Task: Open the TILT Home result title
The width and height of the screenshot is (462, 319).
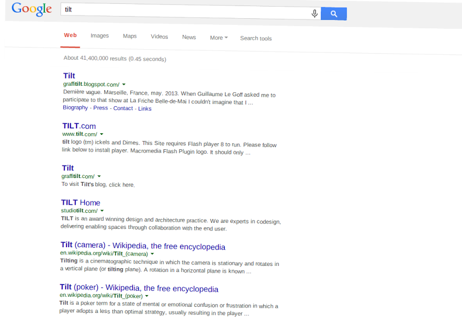Action: coord(80,202)
